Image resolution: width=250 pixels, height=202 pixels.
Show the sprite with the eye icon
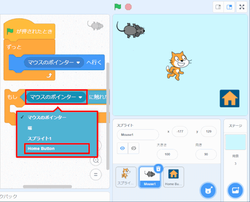[123, 148]
